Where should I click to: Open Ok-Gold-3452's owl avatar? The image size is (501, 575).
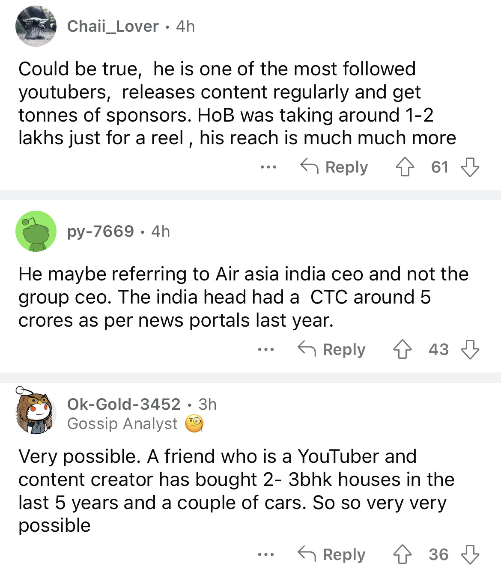coord(36,413)
